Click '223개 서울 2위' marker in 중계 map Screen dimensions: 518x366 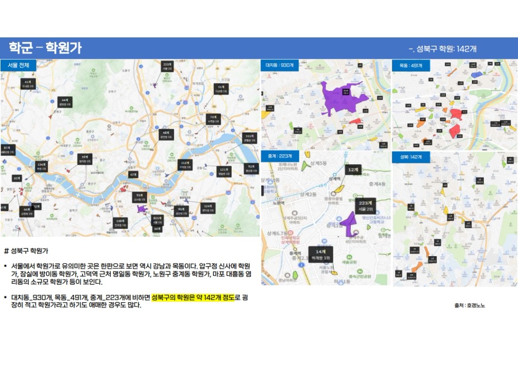click(x=365, y=206)
